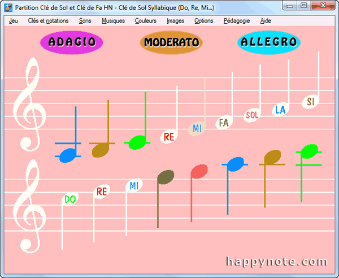
Task: Click the green note on upper staff
Action: [x=137, y=142]
